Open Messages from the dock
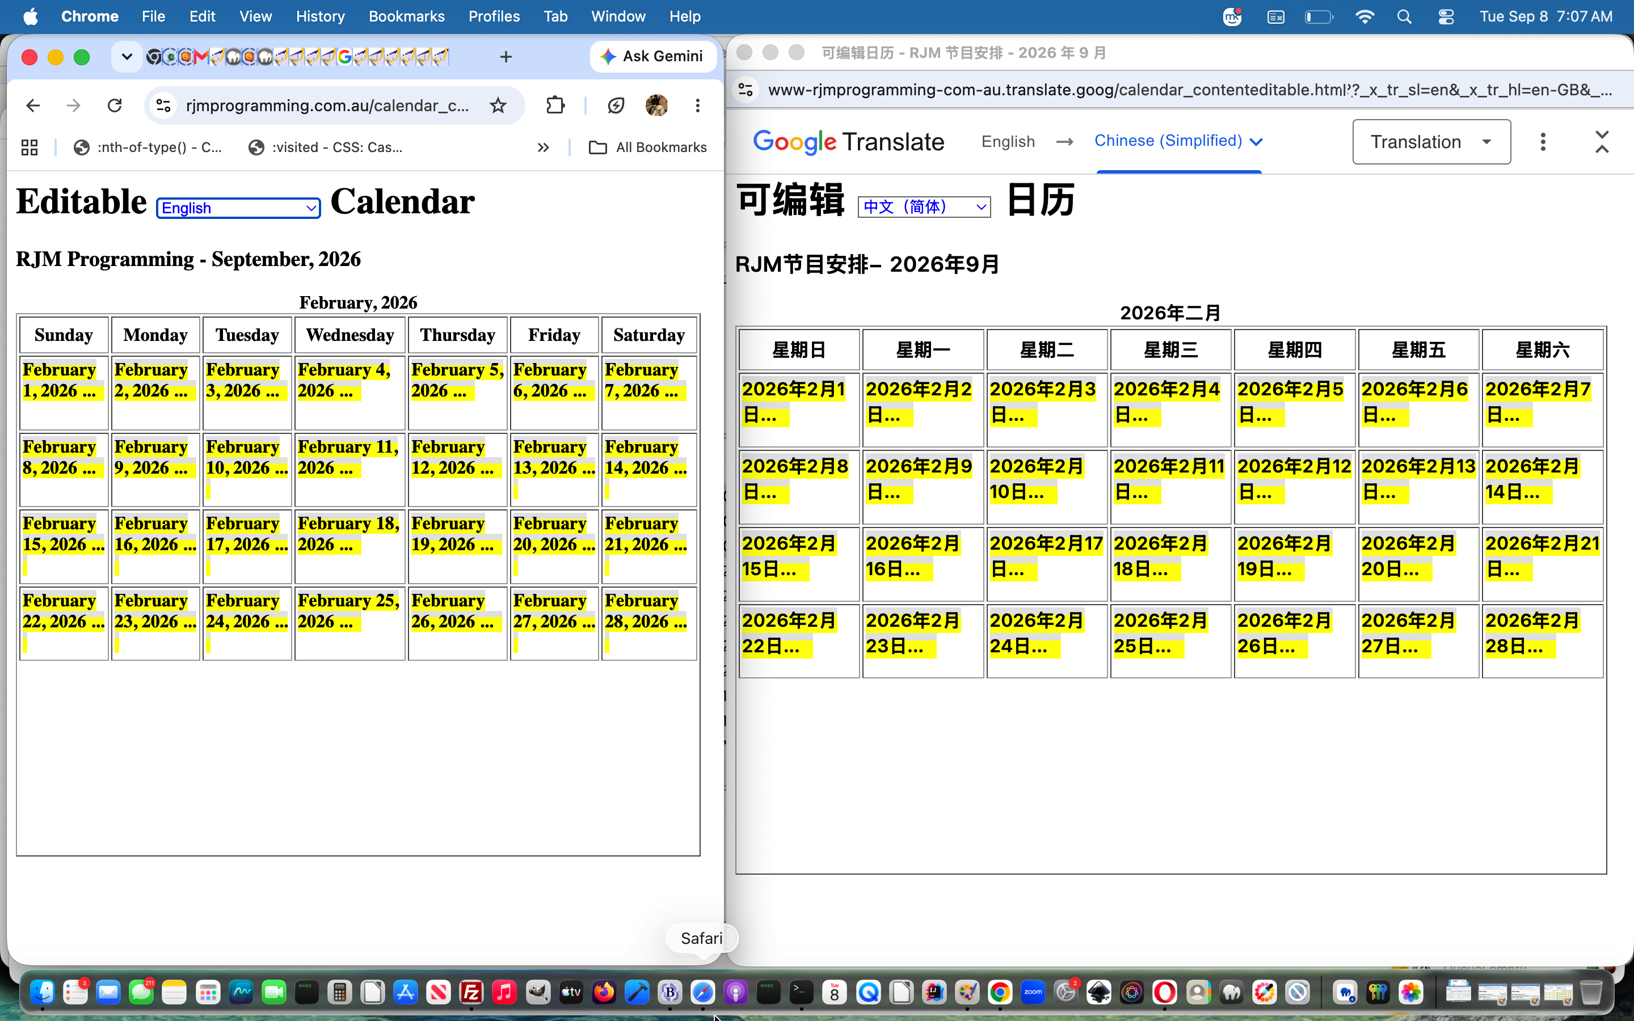This screenshot has height=1021, width=1634. tap(141, 992)
